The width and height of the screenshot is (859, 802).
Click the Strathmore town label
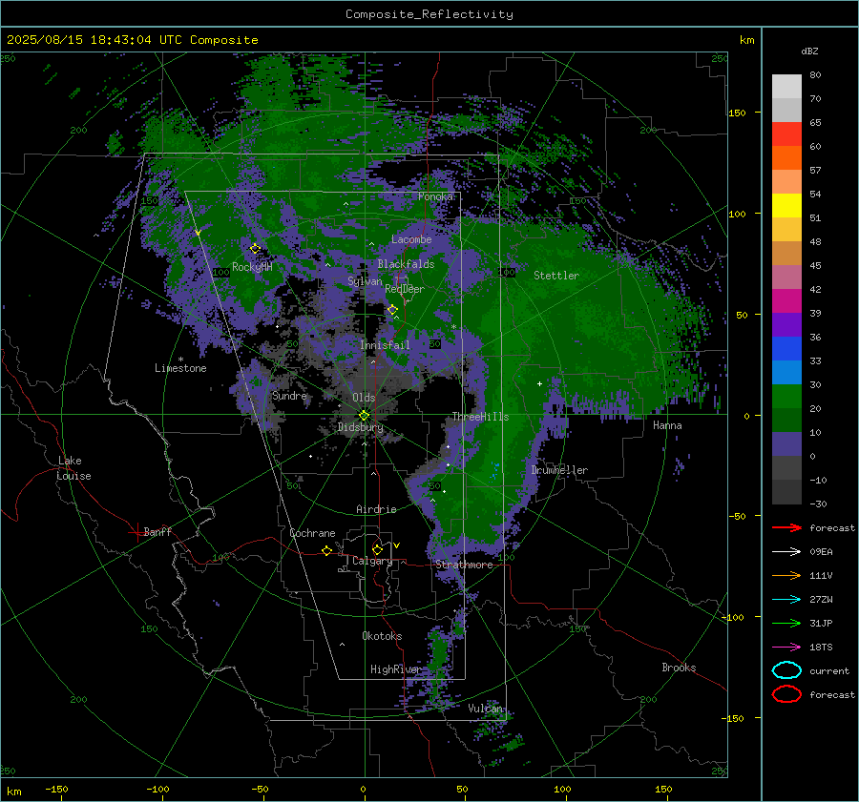pyautogui.click(x=464, y=565)
